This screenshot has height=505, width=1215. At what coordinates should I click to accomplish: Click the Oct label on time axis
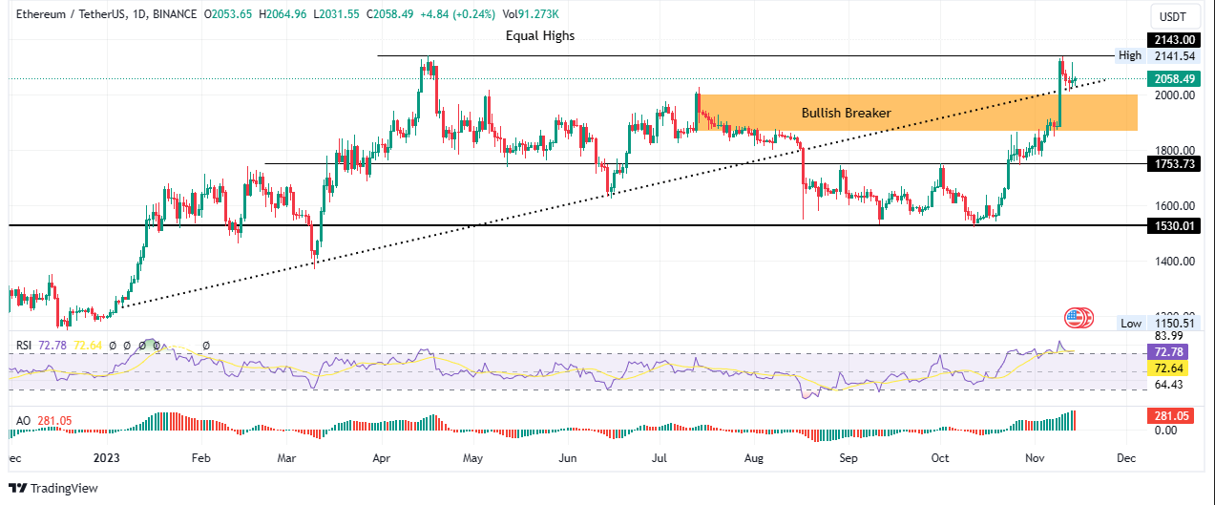[x=941, y=458]
